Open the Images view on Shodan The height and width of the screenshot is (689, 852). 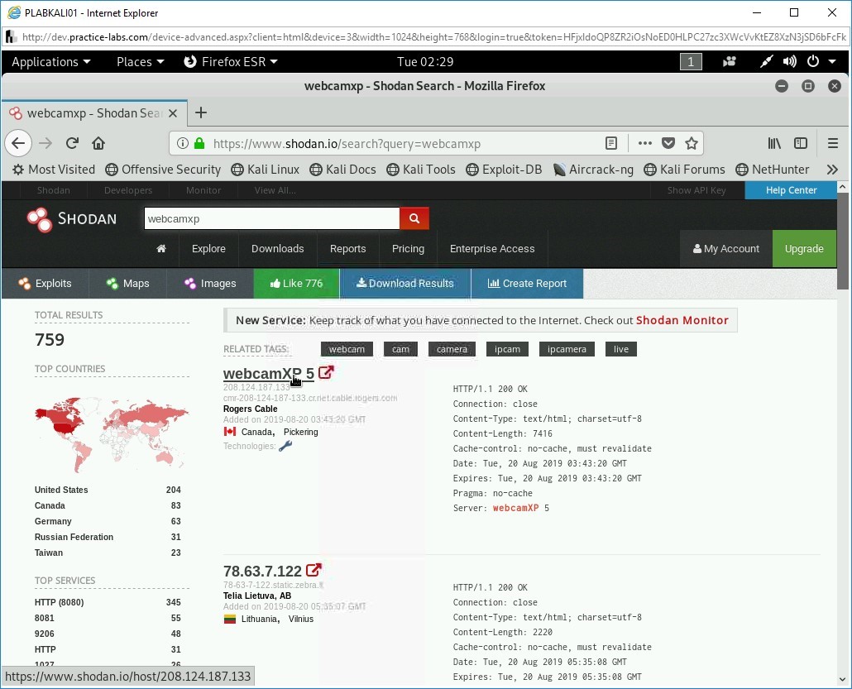[x=209, y=284]
